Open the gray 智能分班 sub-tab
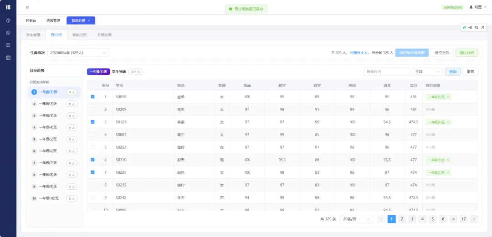Image resolution: width=492 pixels, height=237 pixels. point(79,35)
